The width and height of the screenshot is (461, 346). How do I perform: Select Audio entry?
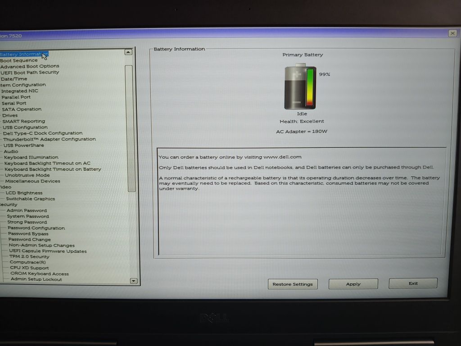(11, 151)
